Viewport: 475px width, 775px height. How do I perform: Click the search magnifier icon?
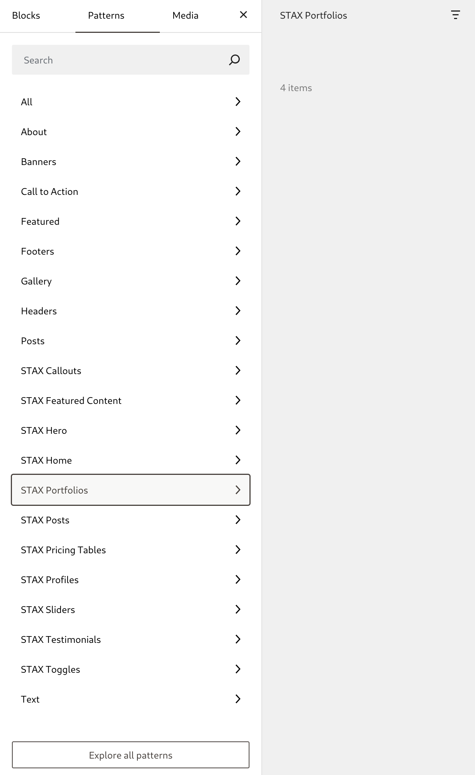point(234,60)
